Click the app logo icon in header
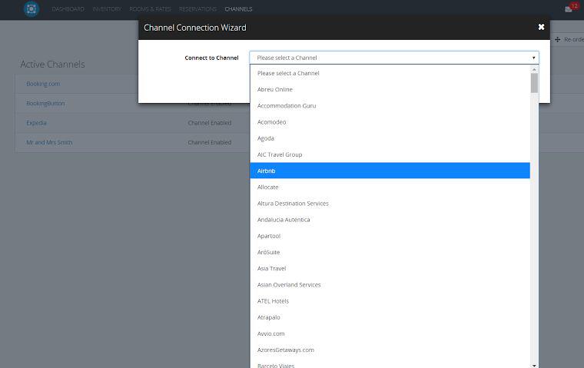This screenshot has width=584, height=368. [32, 9]
